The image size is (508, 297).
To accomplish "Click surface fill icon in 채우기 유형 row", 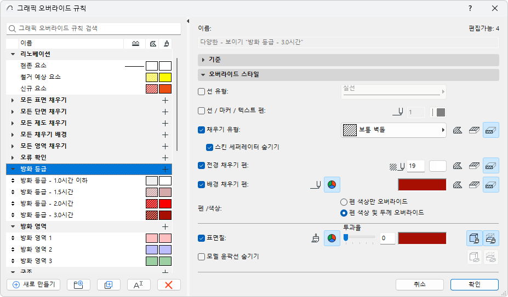I will click(474, 130).
